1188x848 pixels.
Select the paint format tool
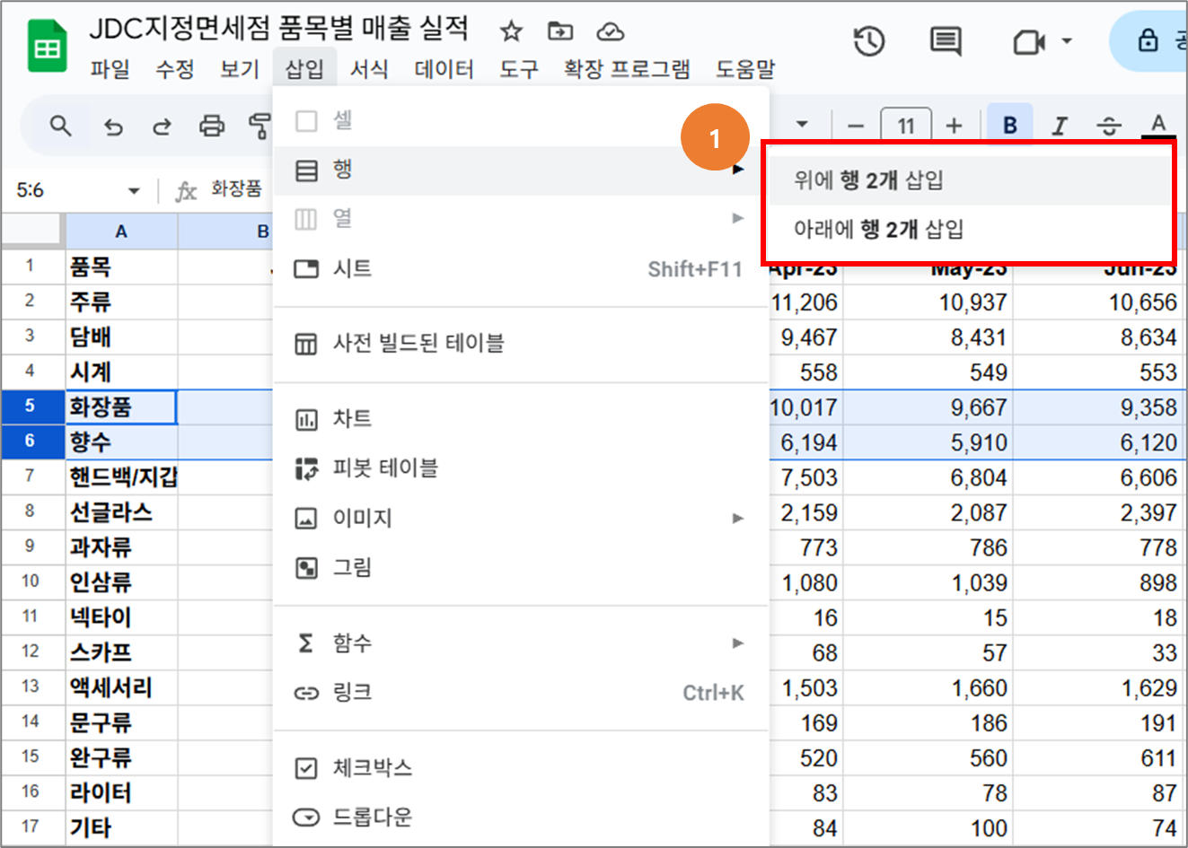pyautogui.click(x=260, y=126)
